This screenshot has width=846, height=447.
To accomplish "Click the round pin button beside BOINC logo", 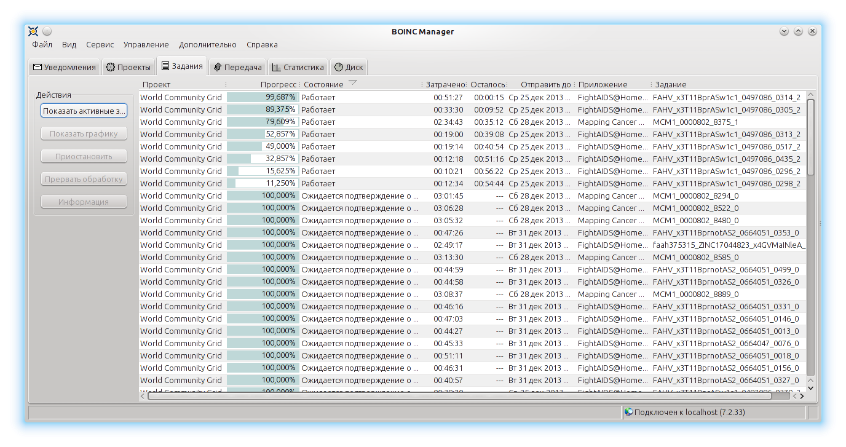I will 47,31.
